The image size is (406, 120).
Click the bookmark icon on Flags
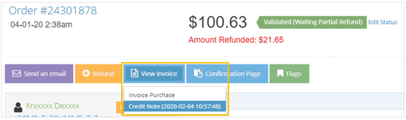(x=280, y=74)
